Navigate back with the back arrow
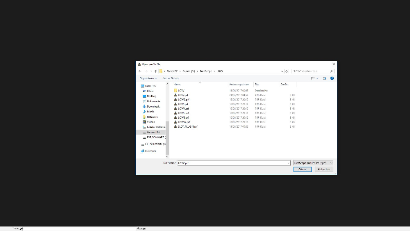The image size is (410, 231). coord(140,71)
